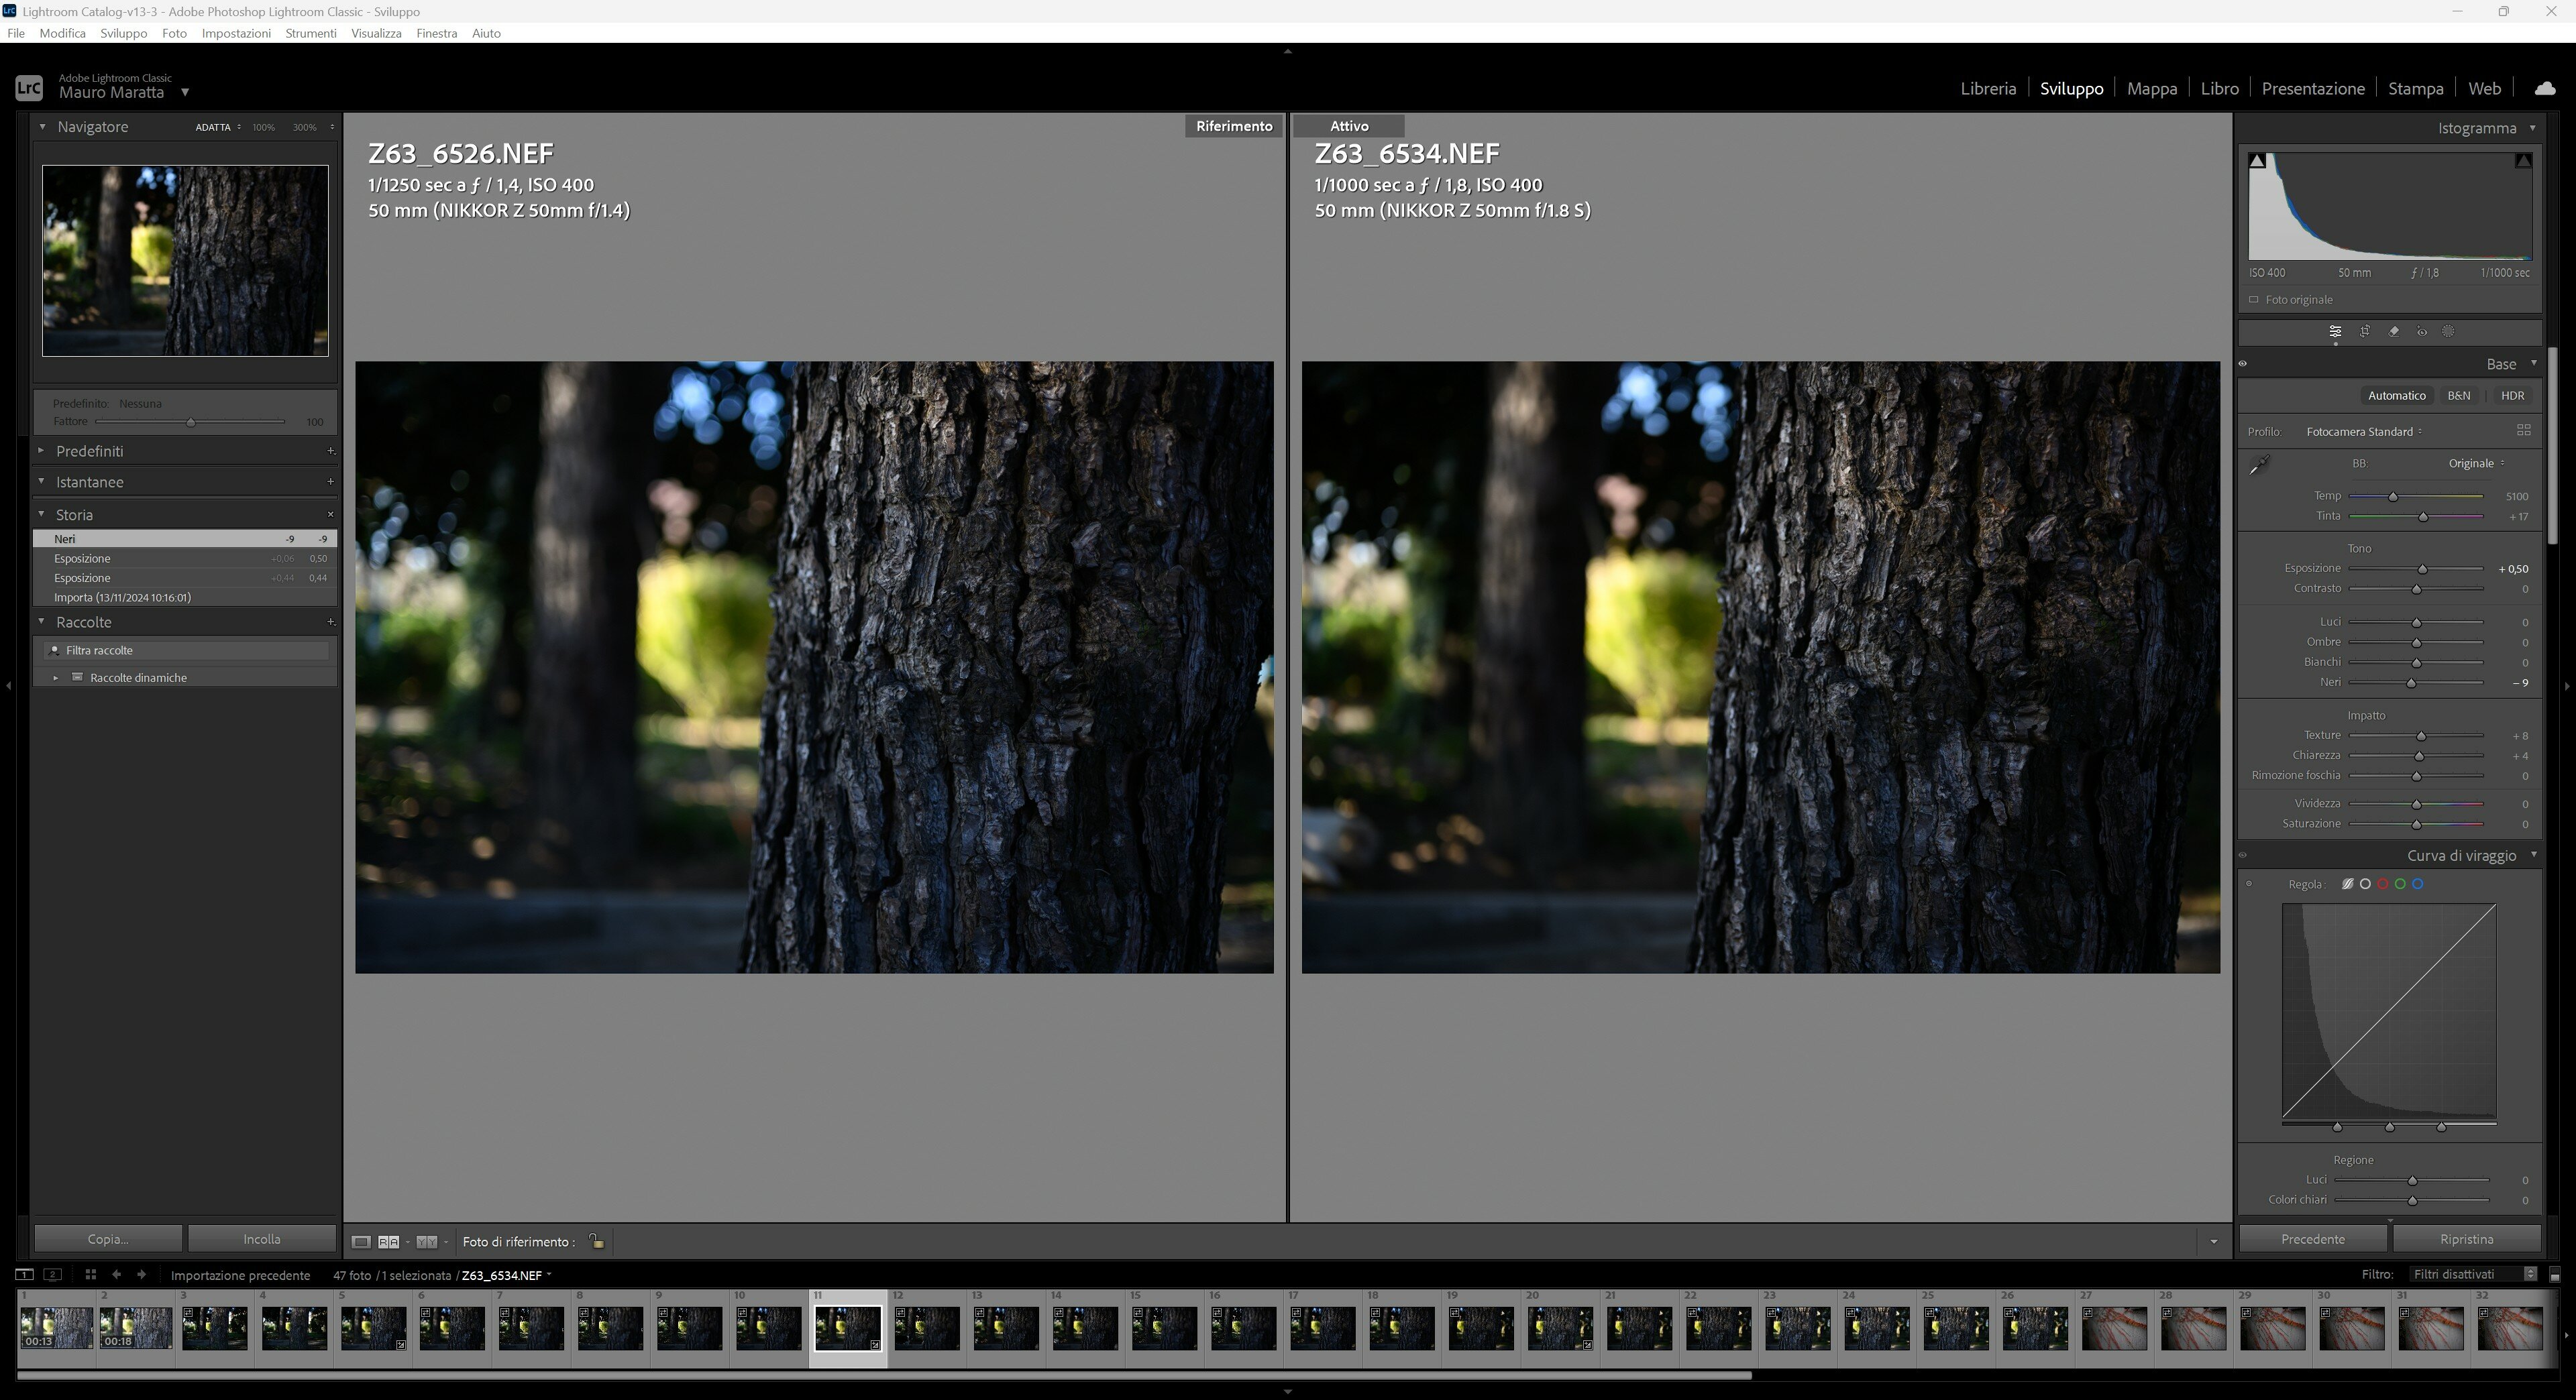
Task: Switch to the Libreria module
Action: [1987, 88]
